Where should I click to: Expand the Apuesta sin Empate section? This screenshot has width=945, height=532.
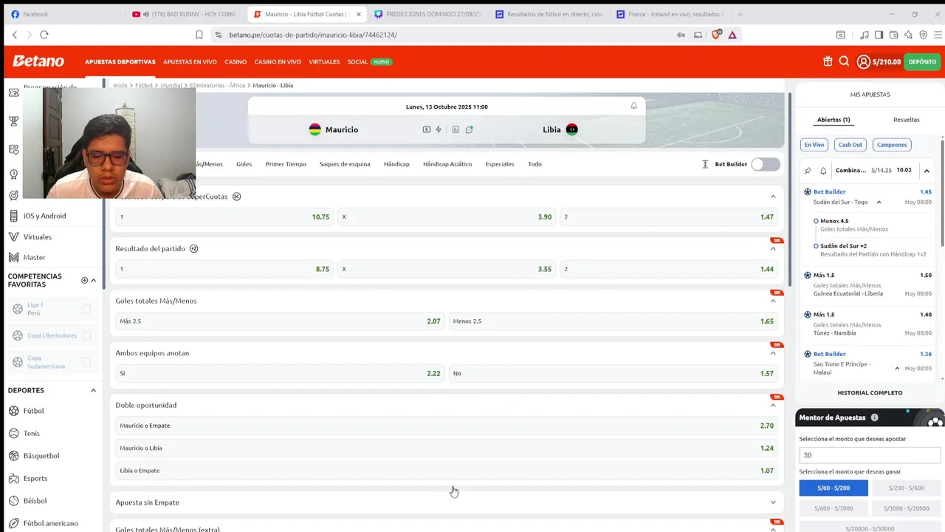click(773, 502)
